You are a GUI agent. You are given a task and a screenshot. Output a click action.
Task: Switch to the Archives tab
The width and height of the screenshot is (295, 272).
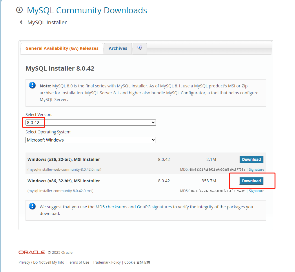pyautogui.click(x=118, y=48)
